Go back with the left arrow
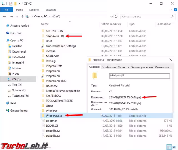Image resolution: width=178 pixels, height=150 pixels. [5, 17]
